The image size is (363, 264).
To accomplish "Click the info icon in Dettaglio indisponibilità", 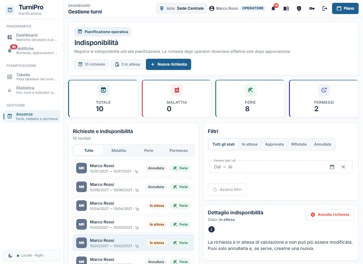I will [x=211, y=229].
